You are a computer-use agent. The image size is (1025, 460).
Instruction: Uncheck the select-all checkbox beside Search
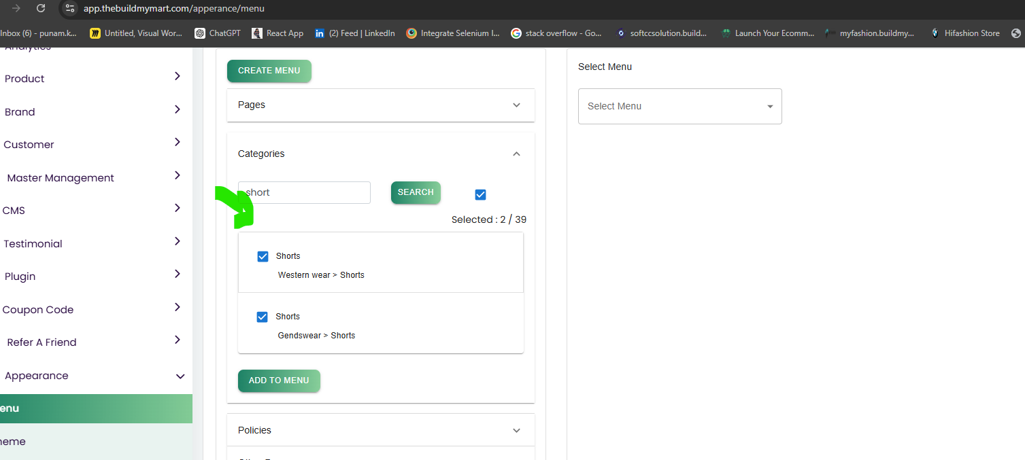point(480,194)
